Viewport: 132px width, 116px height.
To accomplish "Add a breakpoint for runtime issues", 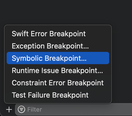I will click(x=58, y=71).
